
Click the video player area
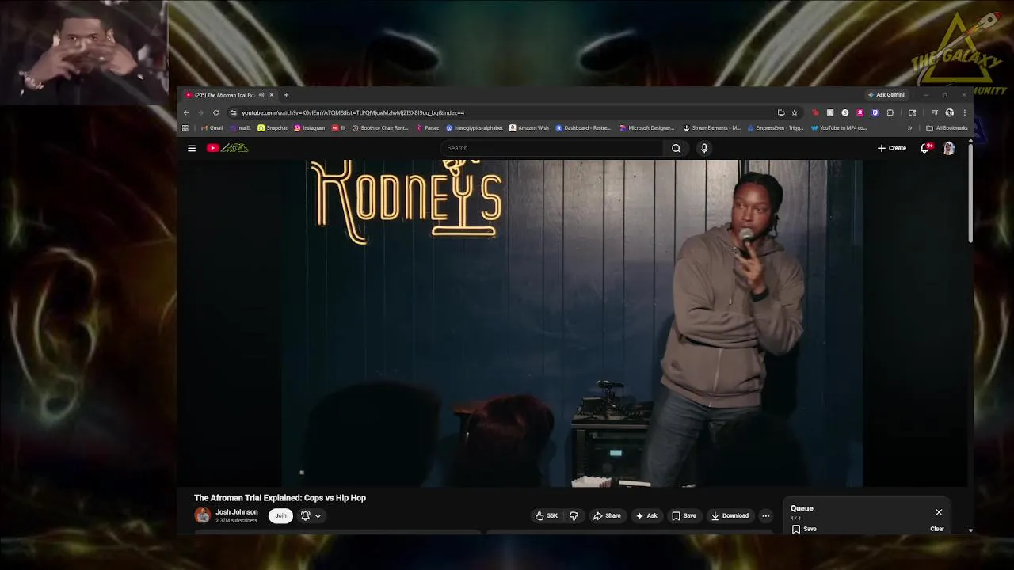[573, 323]
